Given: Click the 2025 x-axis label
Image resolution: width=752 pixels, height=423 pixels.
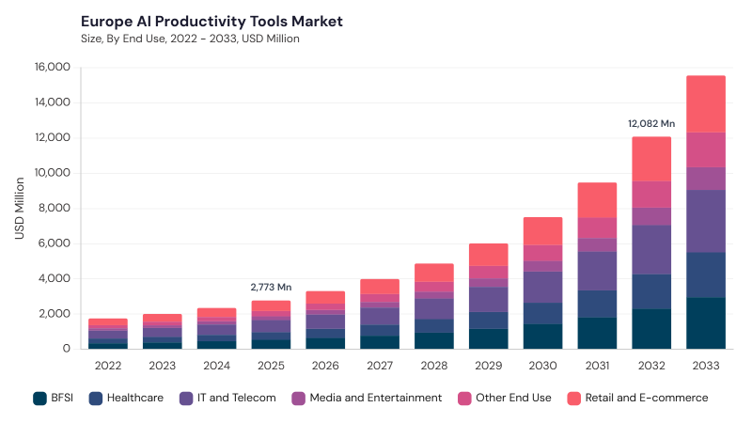Looking at the screenshot, I should coord(271,366).
